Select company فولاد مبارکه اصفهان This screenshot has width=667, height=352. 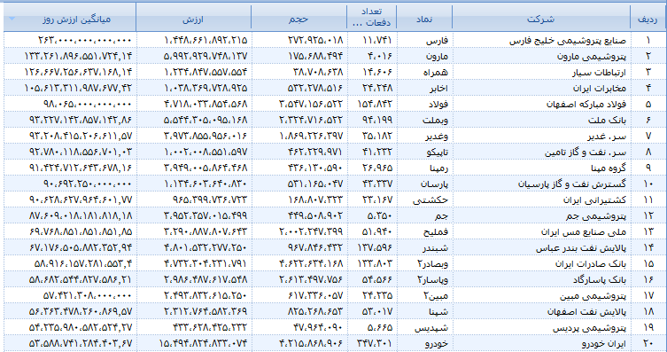(586, 104)
